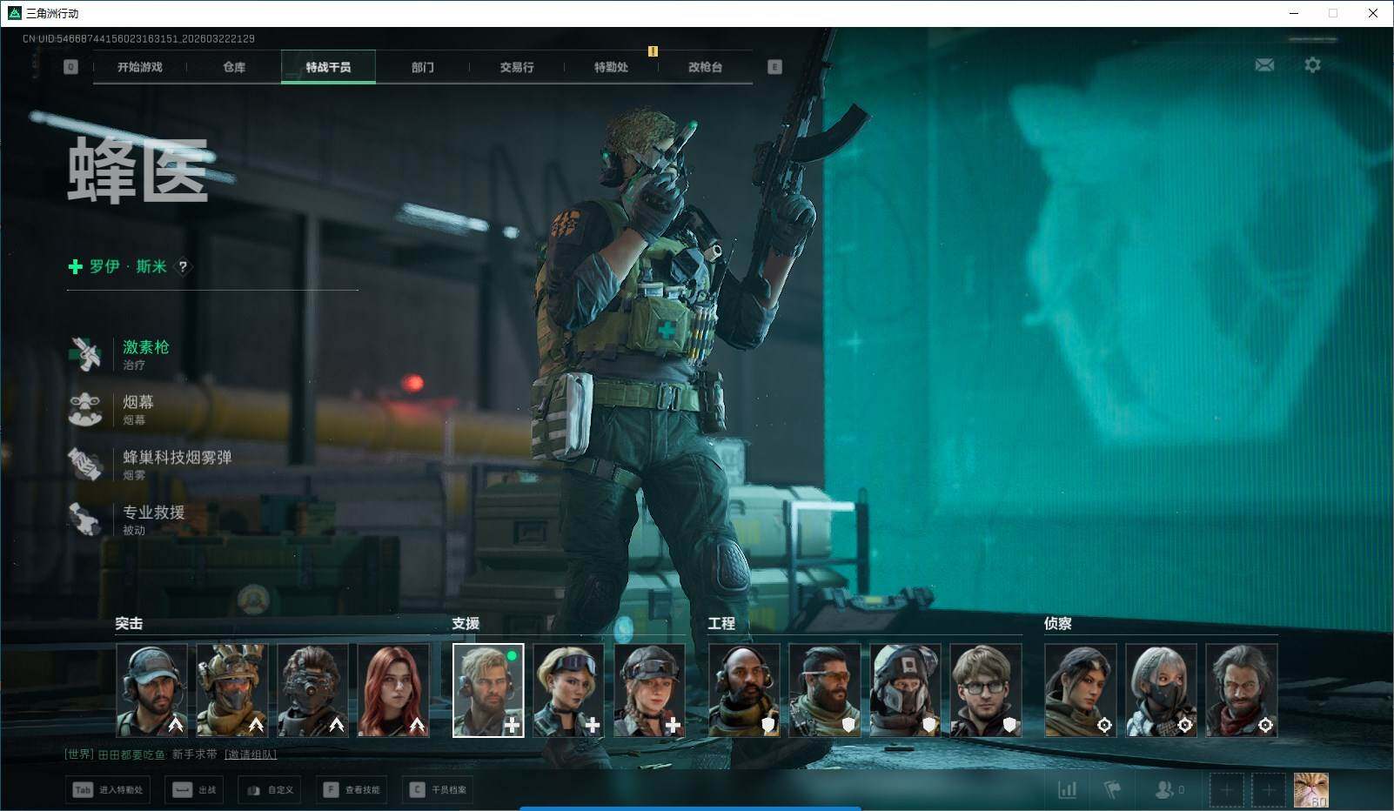Click the 查看技能 view skills button

point(352,790)
